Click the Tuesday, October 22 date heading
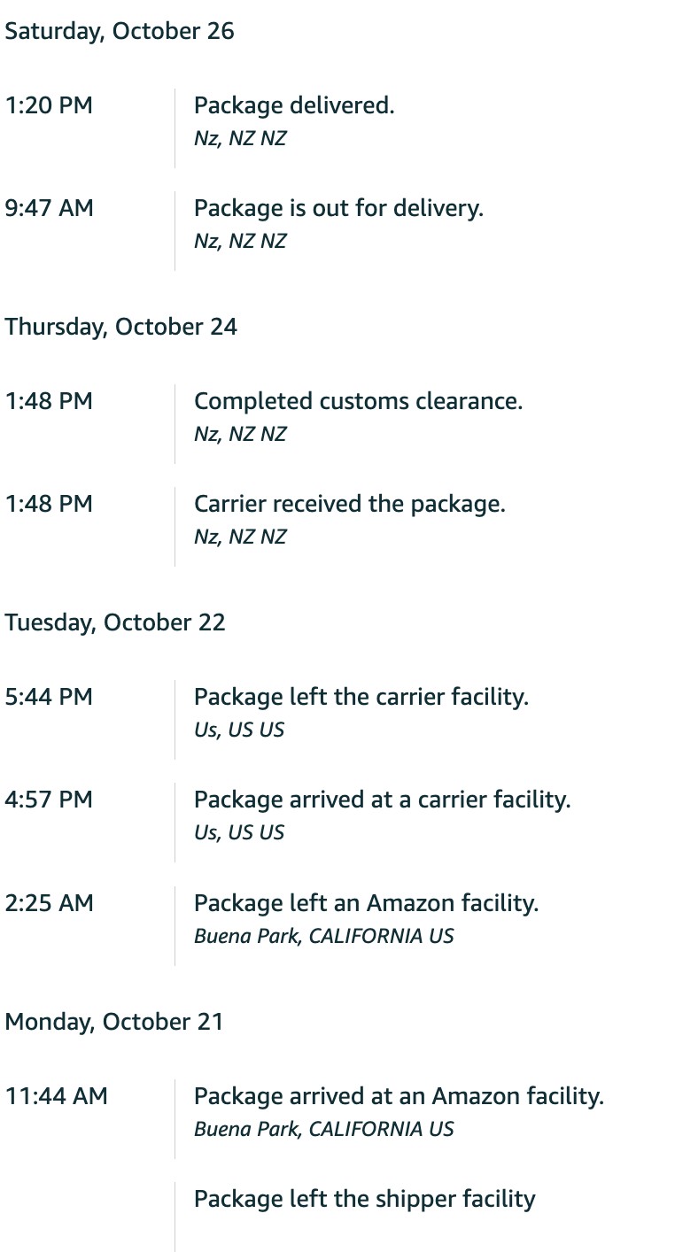 (x=115, y=622)
